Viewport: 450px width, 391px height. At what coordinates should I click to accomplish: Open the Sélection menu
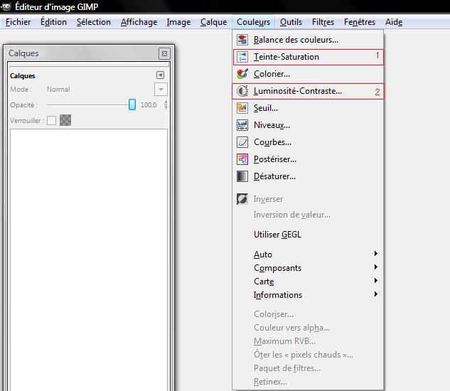pyautogui.click(x=94, y=22)
